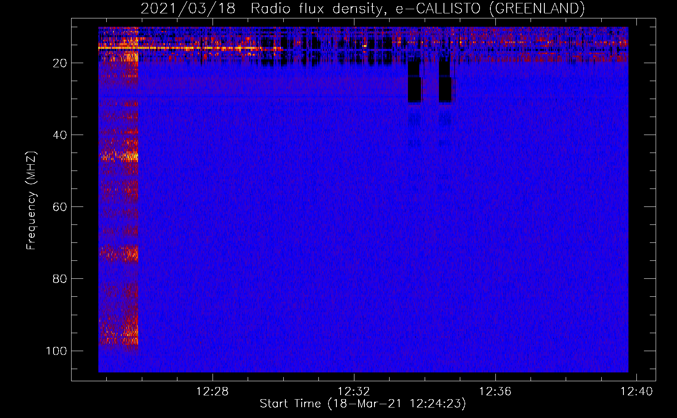Click the 'Frequency (MHZ)' axis label
677x418 pixels.
coord(31,201)
